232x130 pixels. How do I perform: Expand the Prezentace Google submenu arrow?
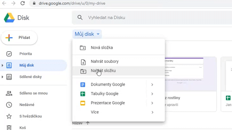152,103
